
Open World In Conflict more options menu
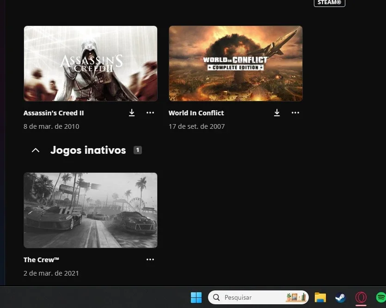coord(295,113)
